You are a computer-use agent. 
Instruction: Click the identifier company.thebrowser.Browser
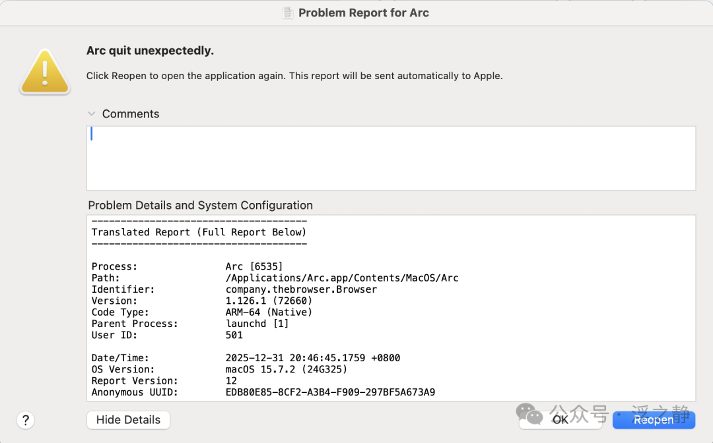click(302, 289)
